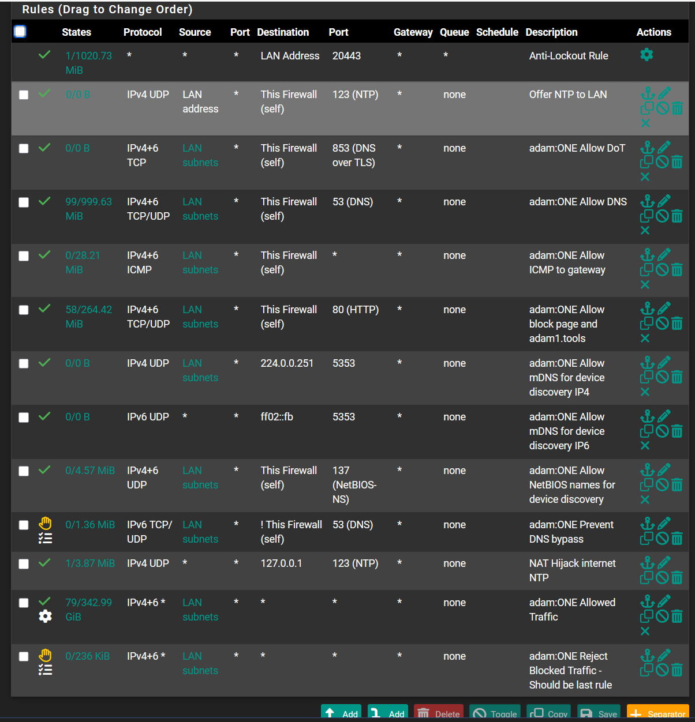Delete the "adam:ONE Allow block page" rule
Viewport: 695px width, 722px height.
(677, 323)
